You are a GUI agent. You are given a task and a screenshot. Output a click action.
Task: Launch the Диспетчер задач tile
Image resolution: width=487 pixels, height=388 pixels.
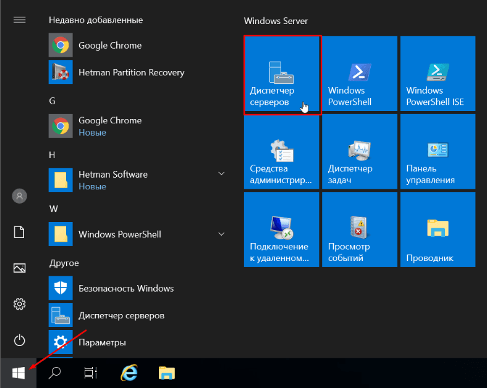360,152
